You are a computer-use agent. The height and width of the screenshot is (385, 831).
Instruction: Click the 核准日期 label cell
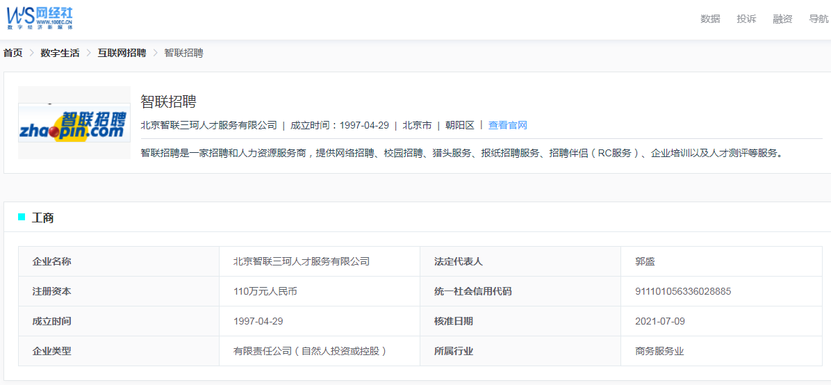(520, 321)
